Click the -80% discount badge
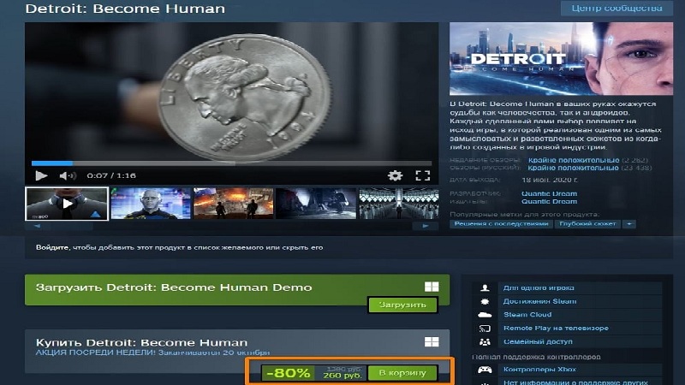Image resolution: width=685 pixels, height=385 pixels. (288, 373)
